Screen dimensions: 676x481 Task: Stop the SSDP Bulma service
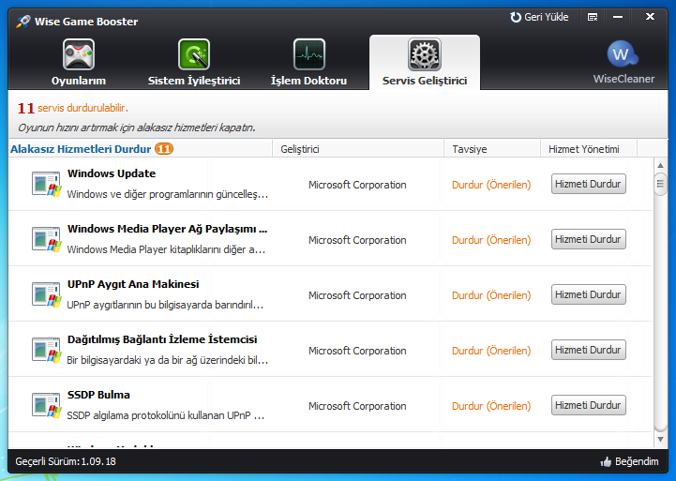pos(589,405)
